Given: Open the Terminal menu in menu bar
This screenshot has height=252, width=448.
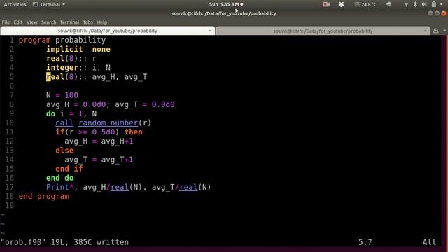Looking at the screenshot, I should [69, 22].
